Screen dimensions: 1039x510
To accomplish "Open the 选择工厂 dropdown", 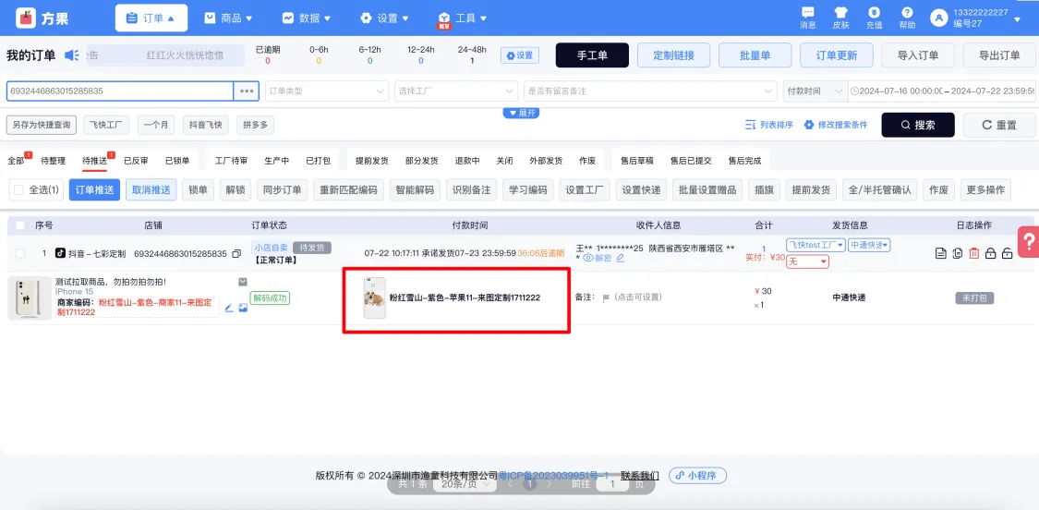I will point(456,91).
